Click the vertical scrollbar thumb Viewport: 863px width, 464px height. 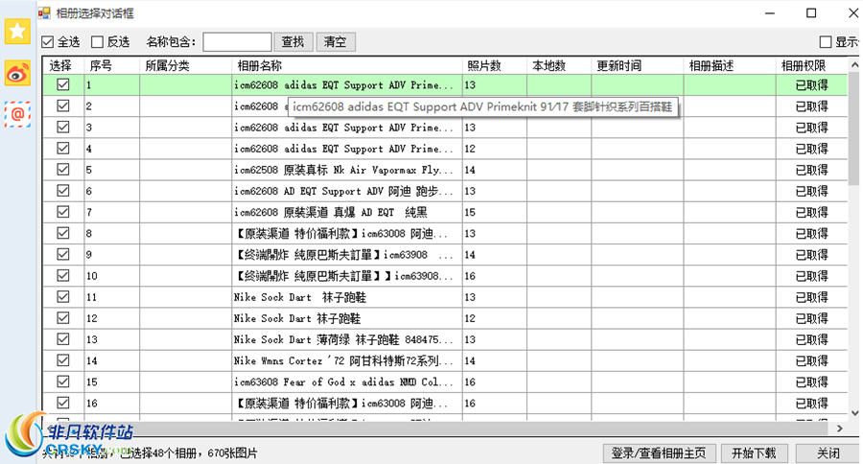coord(854,128)
